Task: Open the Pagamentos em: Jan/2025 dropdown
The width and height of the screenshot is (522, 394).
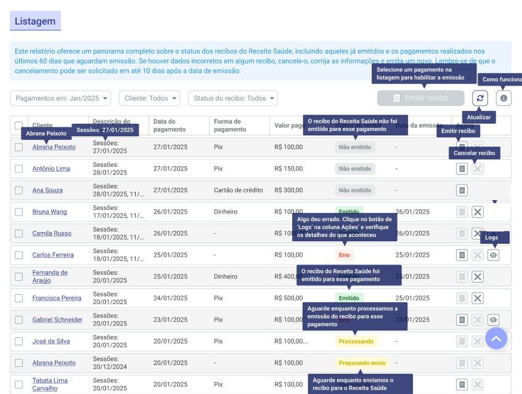Action: coord(60,98)
